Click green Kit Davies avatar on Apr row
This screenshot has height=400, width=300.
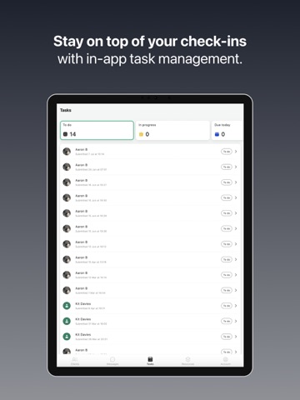point(67,306)
